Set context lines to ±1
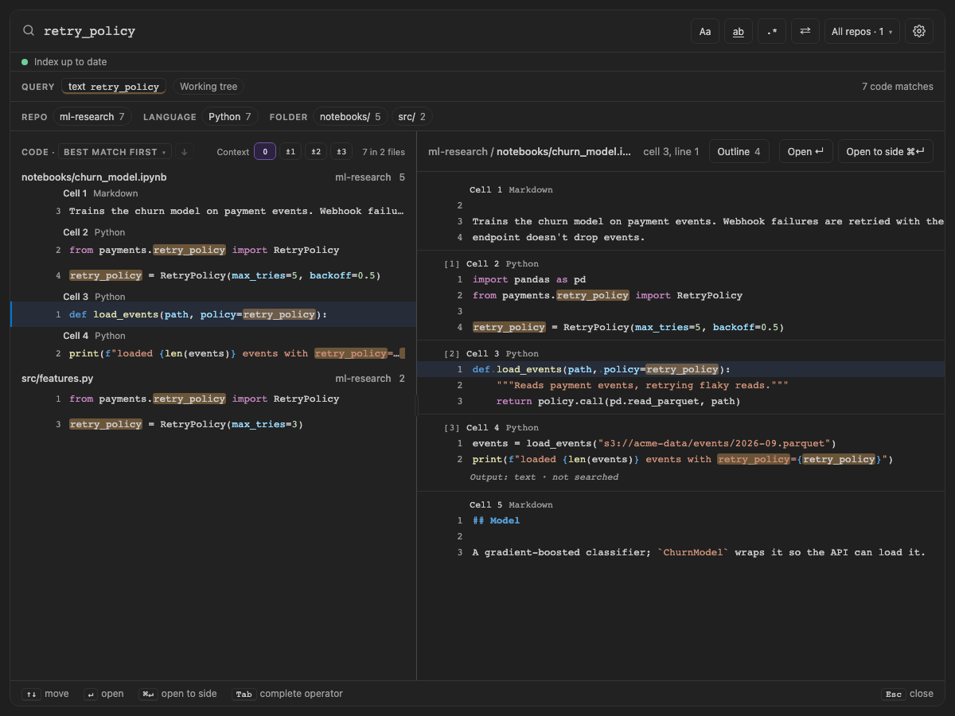 pos(290,152)
